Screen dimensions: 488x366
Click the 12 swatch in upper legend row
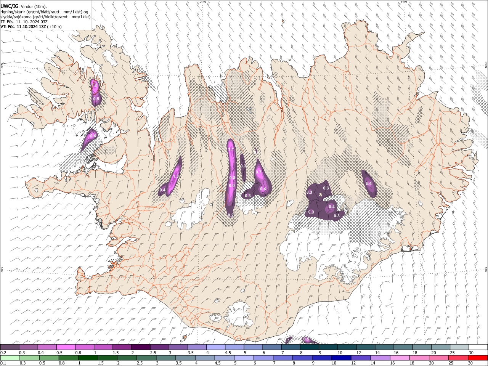pos(365,347)
